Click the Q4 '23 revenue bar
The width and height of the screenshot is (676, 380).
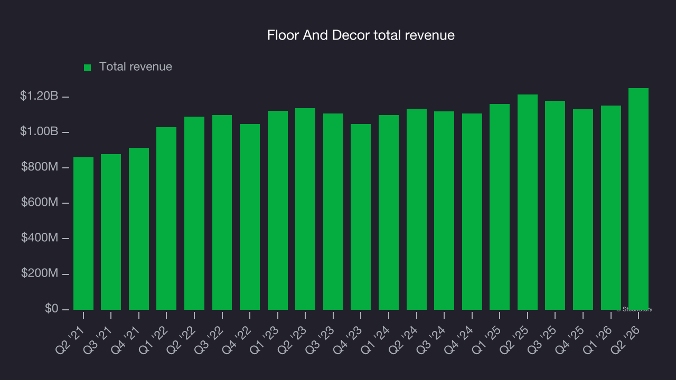[x=361, y=217]
